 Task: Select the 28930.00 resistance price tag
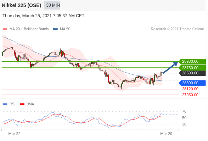click(x=192, y=62)
